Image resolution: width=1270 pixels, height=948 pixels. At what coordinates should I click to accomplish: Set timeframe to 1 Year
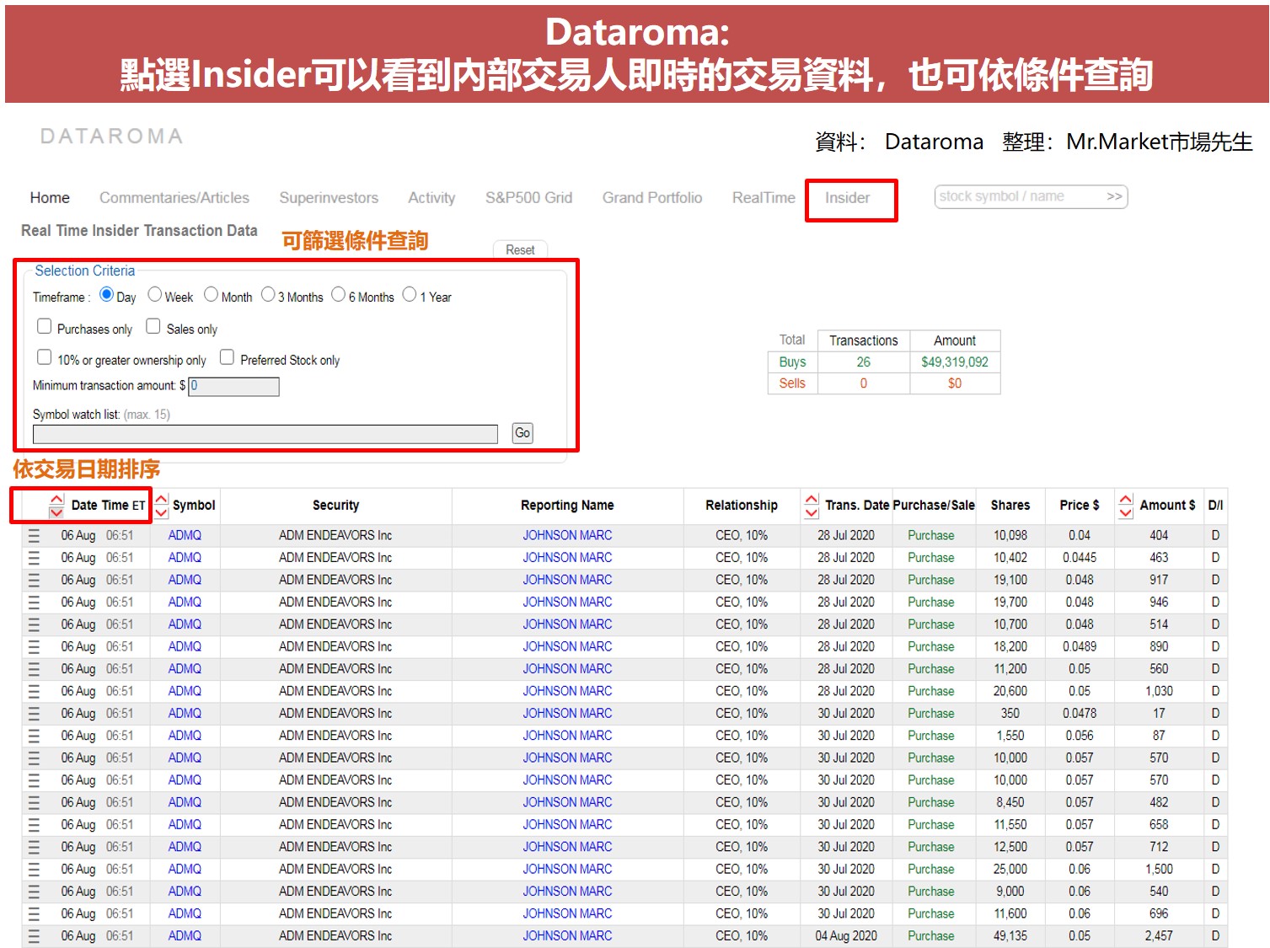[x=409, y=294]
